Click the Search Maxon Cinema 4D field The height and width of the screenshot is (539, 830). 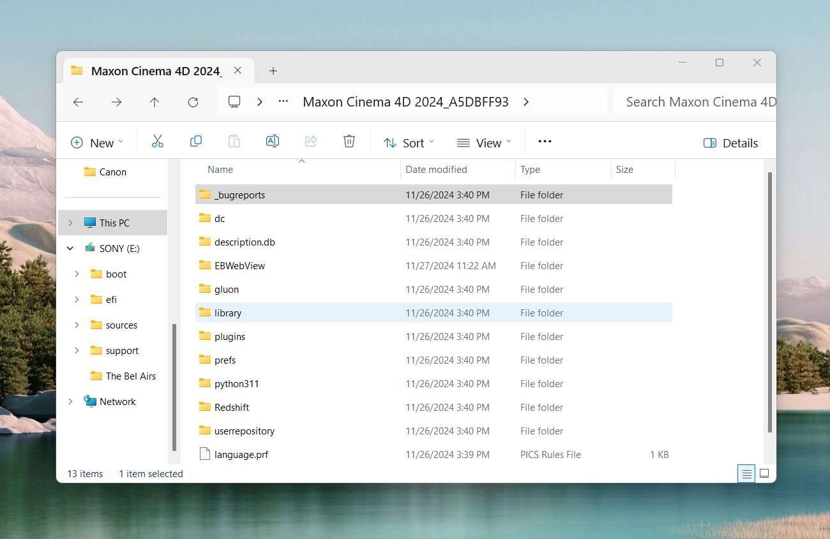tap(695, 102)
